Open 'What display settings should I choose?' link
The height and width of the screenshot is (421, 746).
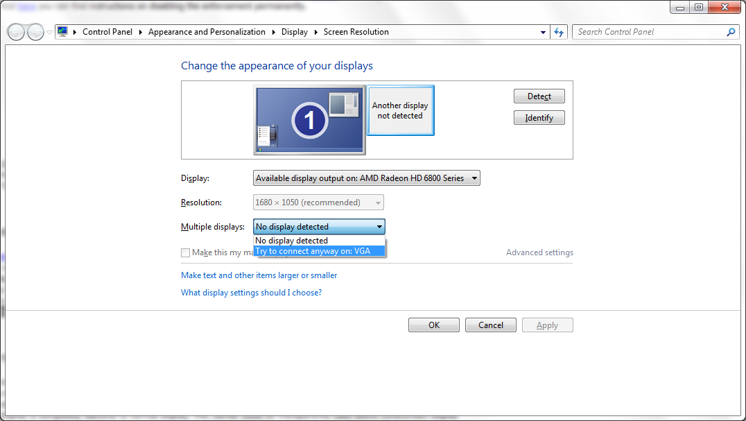(251, 293)
